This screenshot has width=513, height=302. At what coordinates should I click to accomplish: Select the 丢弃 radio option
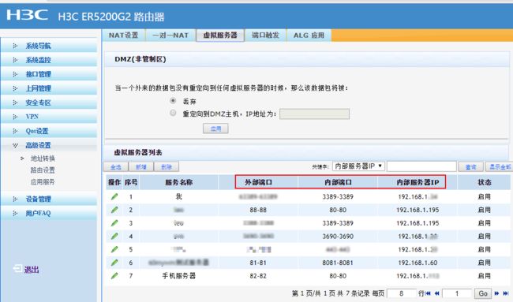(x=173, y=101)
